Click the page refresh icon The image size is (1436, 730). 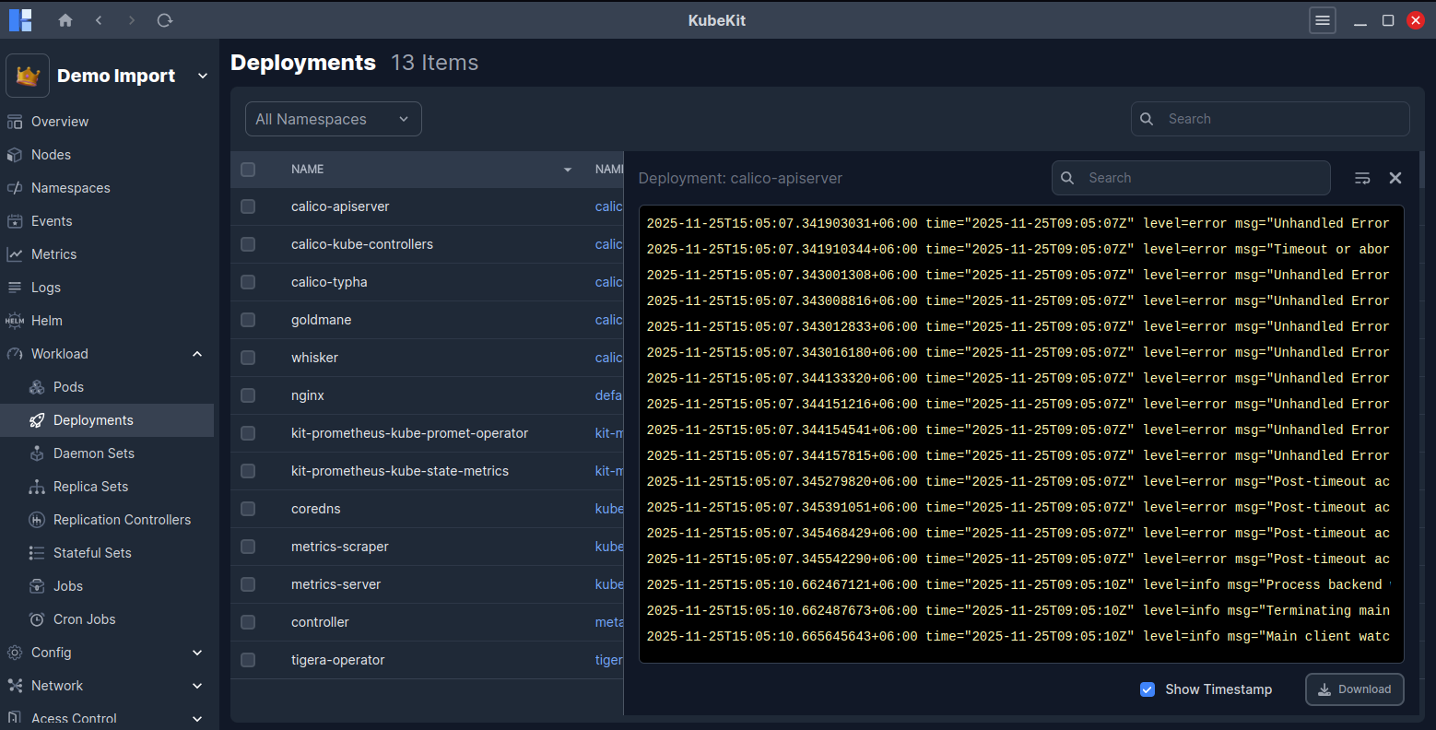point(164,19)
